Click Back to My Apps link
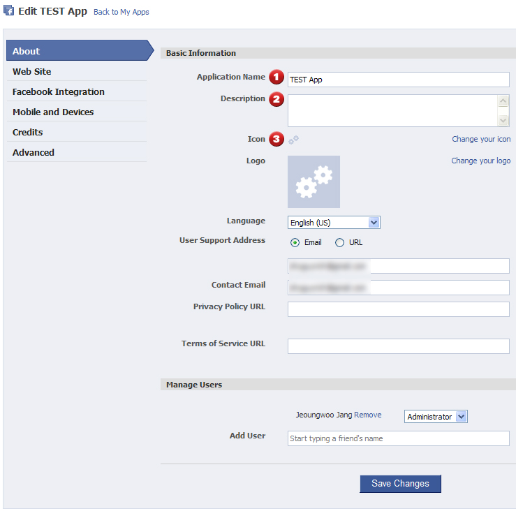 pyautogui.click(x=121, y=12)
